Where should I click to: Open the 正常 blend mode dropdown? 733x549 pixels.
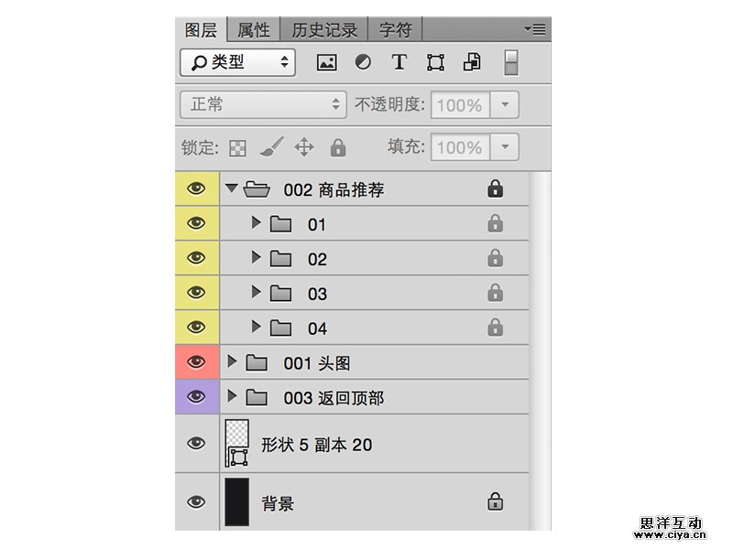[x=262, y=104]
